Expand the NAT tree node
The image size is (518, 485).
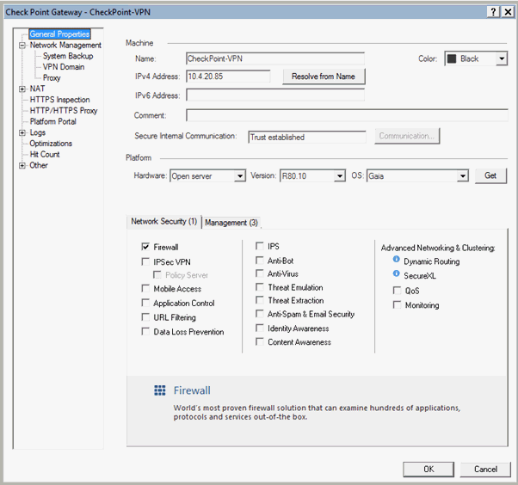22,89
